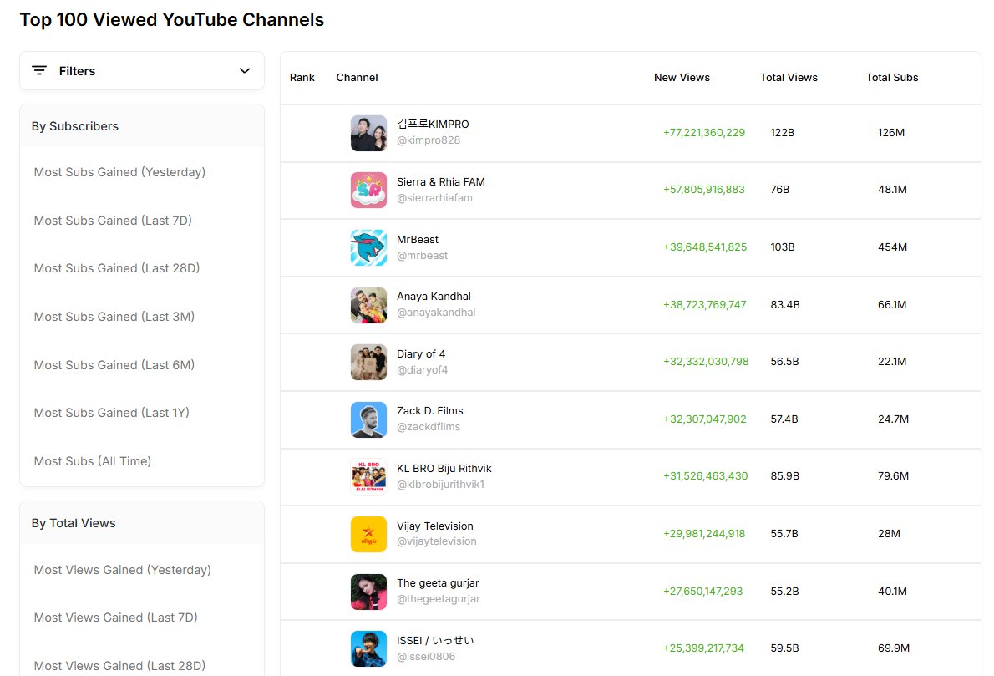Click the Vijay Television star logo
The height and width of the screenshot is (676, 994).
pyautogui.click(x=368, y=534)
